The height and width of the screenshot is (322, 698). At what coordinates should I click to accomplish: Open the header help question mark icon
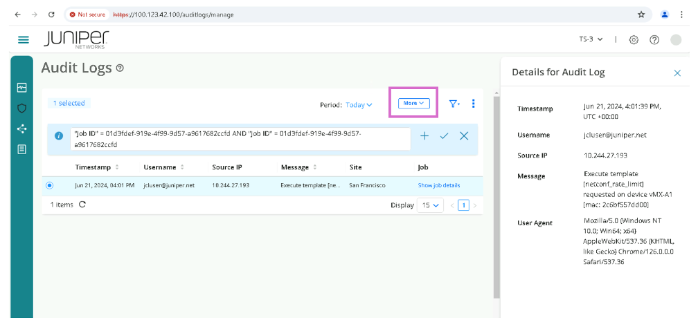654,39
